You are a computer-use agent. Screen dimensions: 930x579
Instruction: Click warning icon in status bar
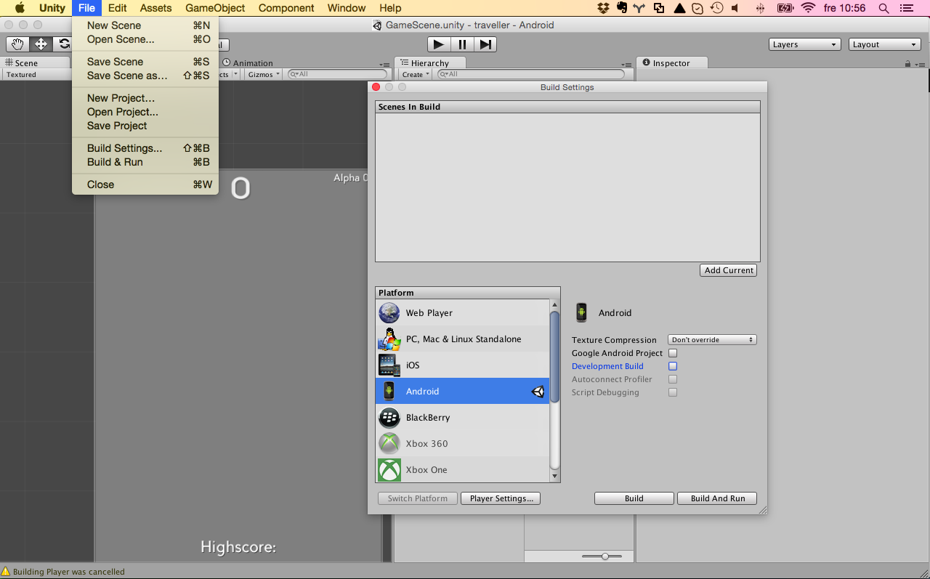(6, 572)
